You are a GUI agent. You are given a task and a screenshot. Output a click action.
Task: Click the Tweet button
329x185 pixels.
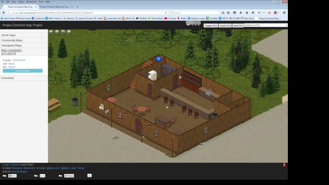coord(69,176)
